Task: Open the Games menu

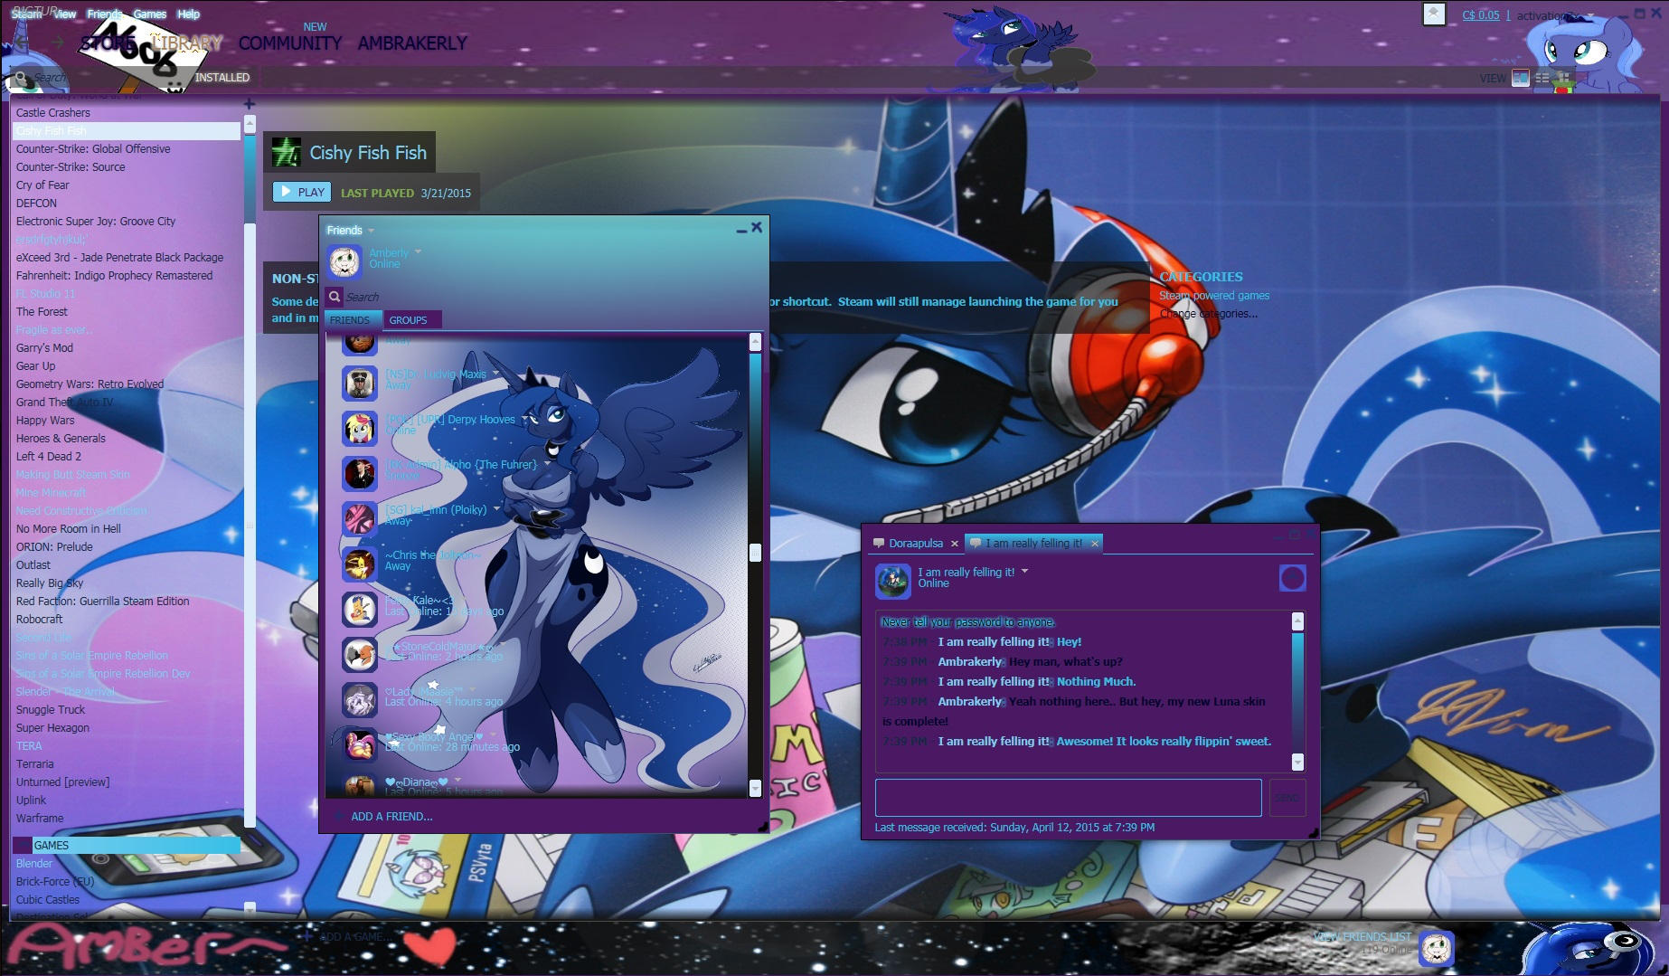Action: point(150,14)
